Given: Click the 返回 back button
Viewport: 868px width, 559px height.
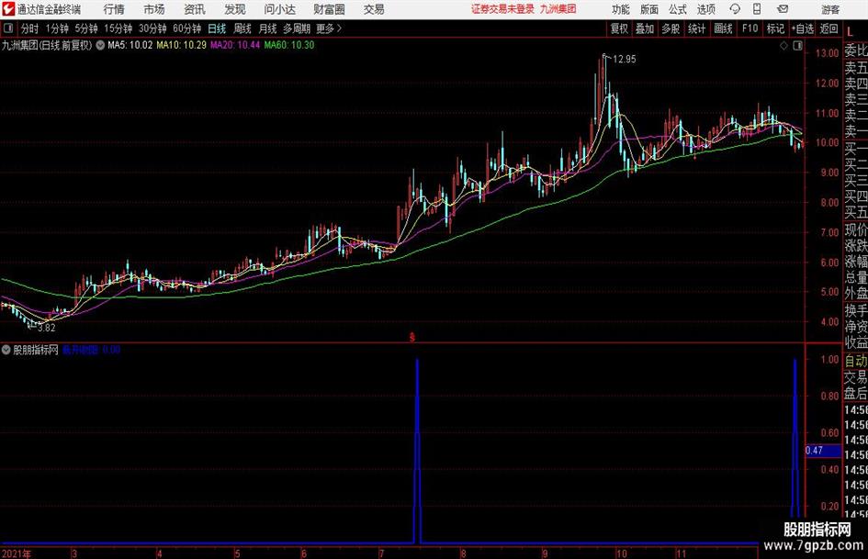Looking at the screenshot, I should pos(829,28).
